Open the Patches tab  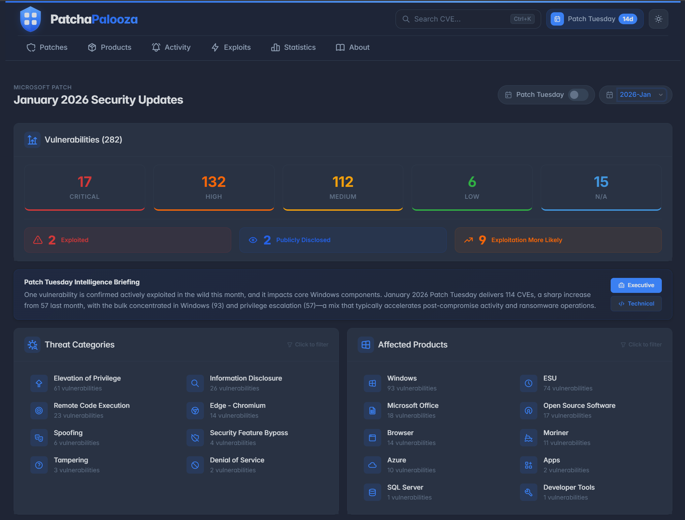coord(47,47)
